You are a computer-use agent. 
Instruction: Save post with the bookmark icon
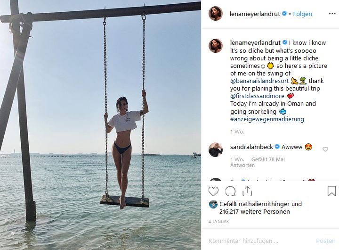click(331, 192)
